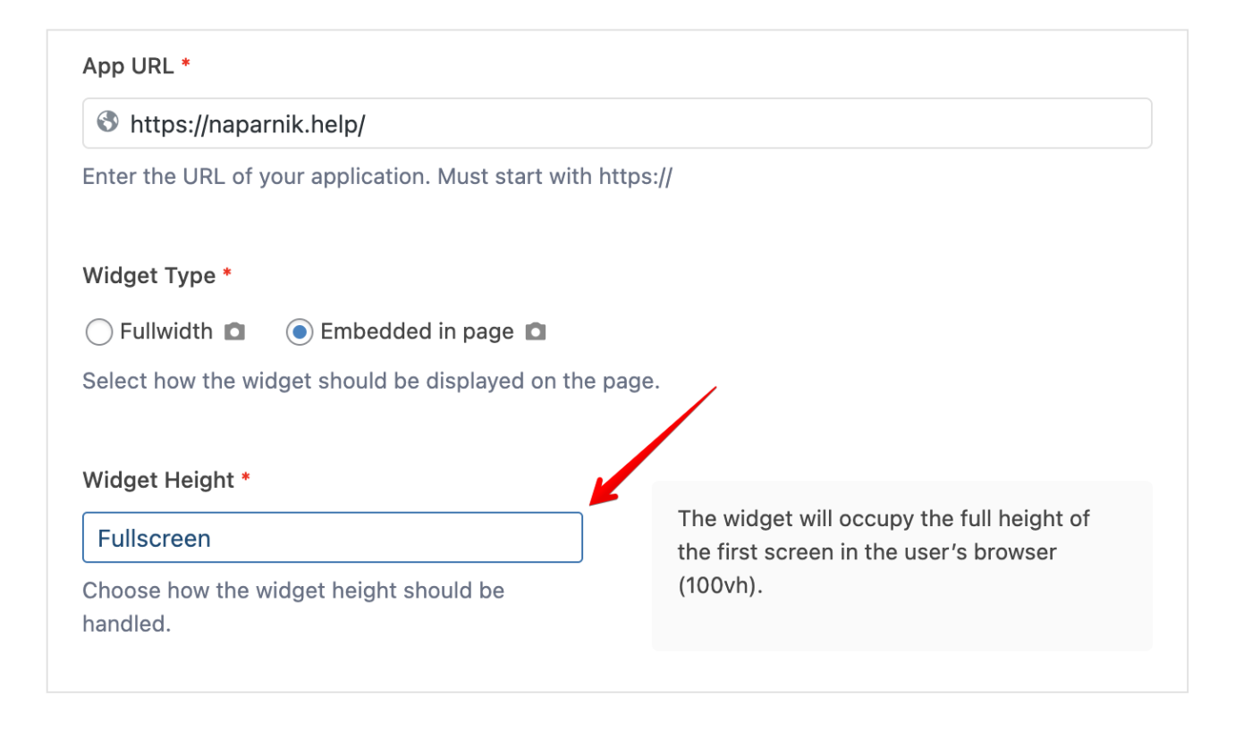Click the 'Select how the widget should be displayed' hint
Image resolution: width=1252 pixels, height=729 pixels.
370,381
